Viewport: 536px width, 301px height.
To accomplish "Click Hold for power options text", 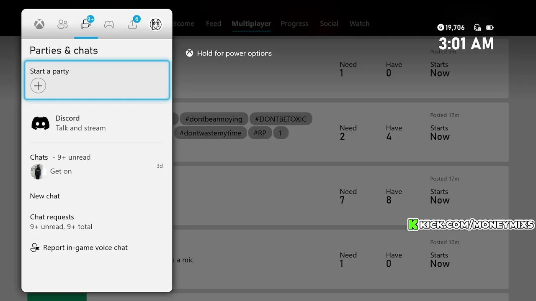I will click(x=234, y=54).
